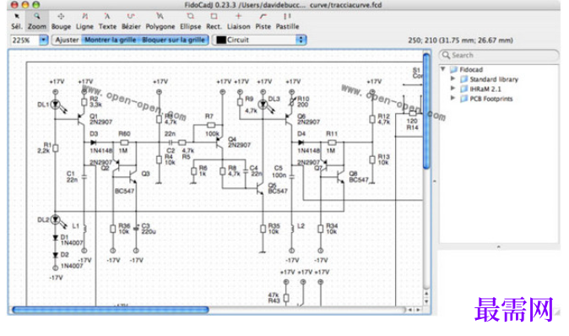Click the R12 4,7k resistor label
This screenshot has width=569, height=336.
click(x=383, y=119)
